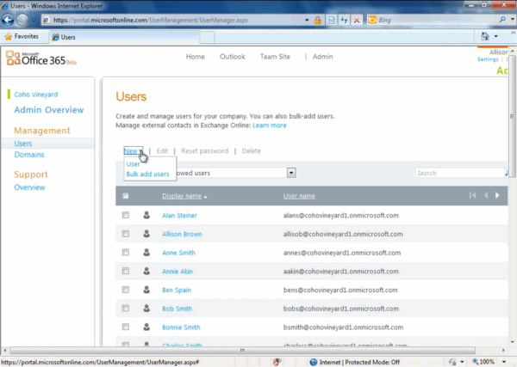Click the security lock icon in address bar
This screenshot has height=367, width=517.
point(317,20)
